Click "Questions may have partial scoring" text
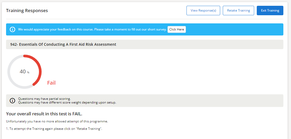291x139 pixels. coord(44,99)
